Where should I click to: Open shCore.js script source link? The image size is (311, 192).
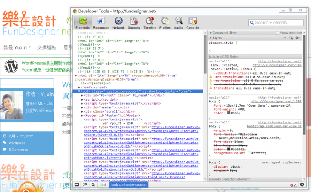pyautogui.click(x=142, y=131)
